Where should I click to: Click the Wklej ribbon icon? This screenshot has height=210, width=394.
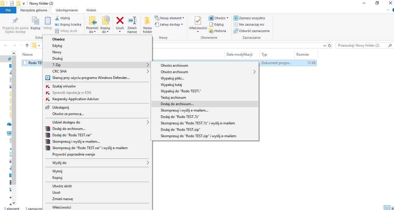(x=47, y=21)
